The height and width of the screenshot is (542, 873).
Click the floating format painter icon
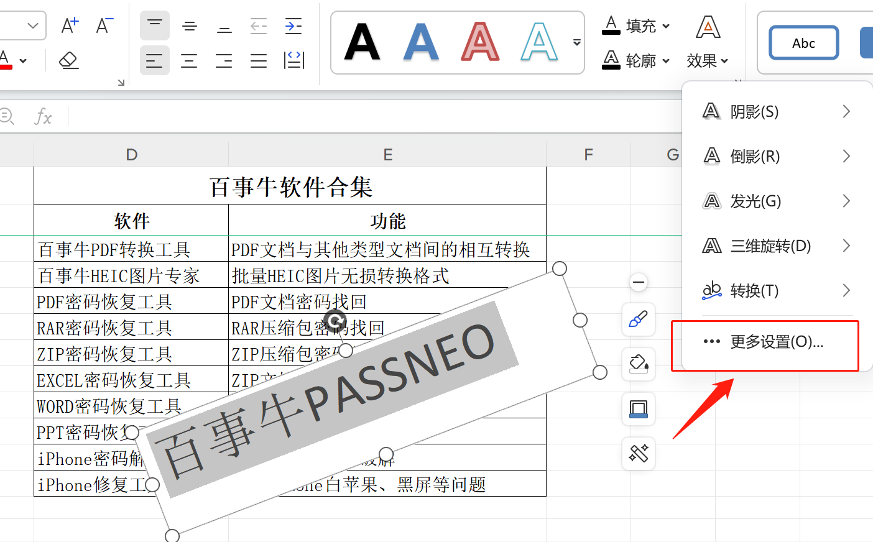tap(639, 454)
